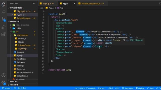This screenshot has width=161, height=90.
Task: Collapse the Open Editors section
Action: [16, 8]
